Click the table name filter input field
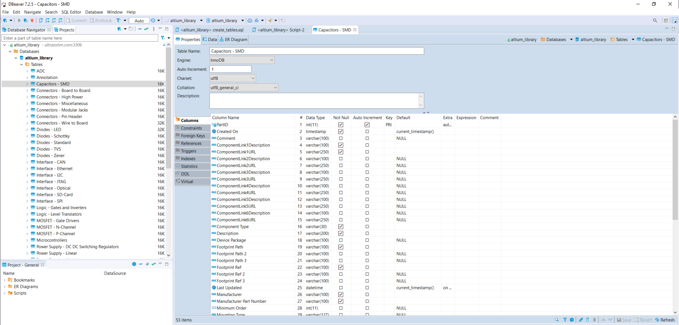This screenshot has width=679, height=325. [x=80, y=38]
